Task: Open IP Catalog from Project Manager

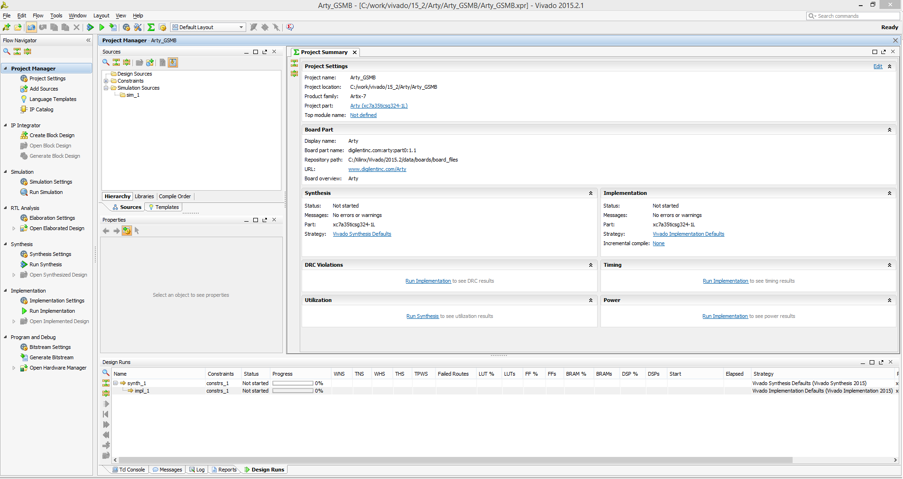Action: click(x=41, y=109)
